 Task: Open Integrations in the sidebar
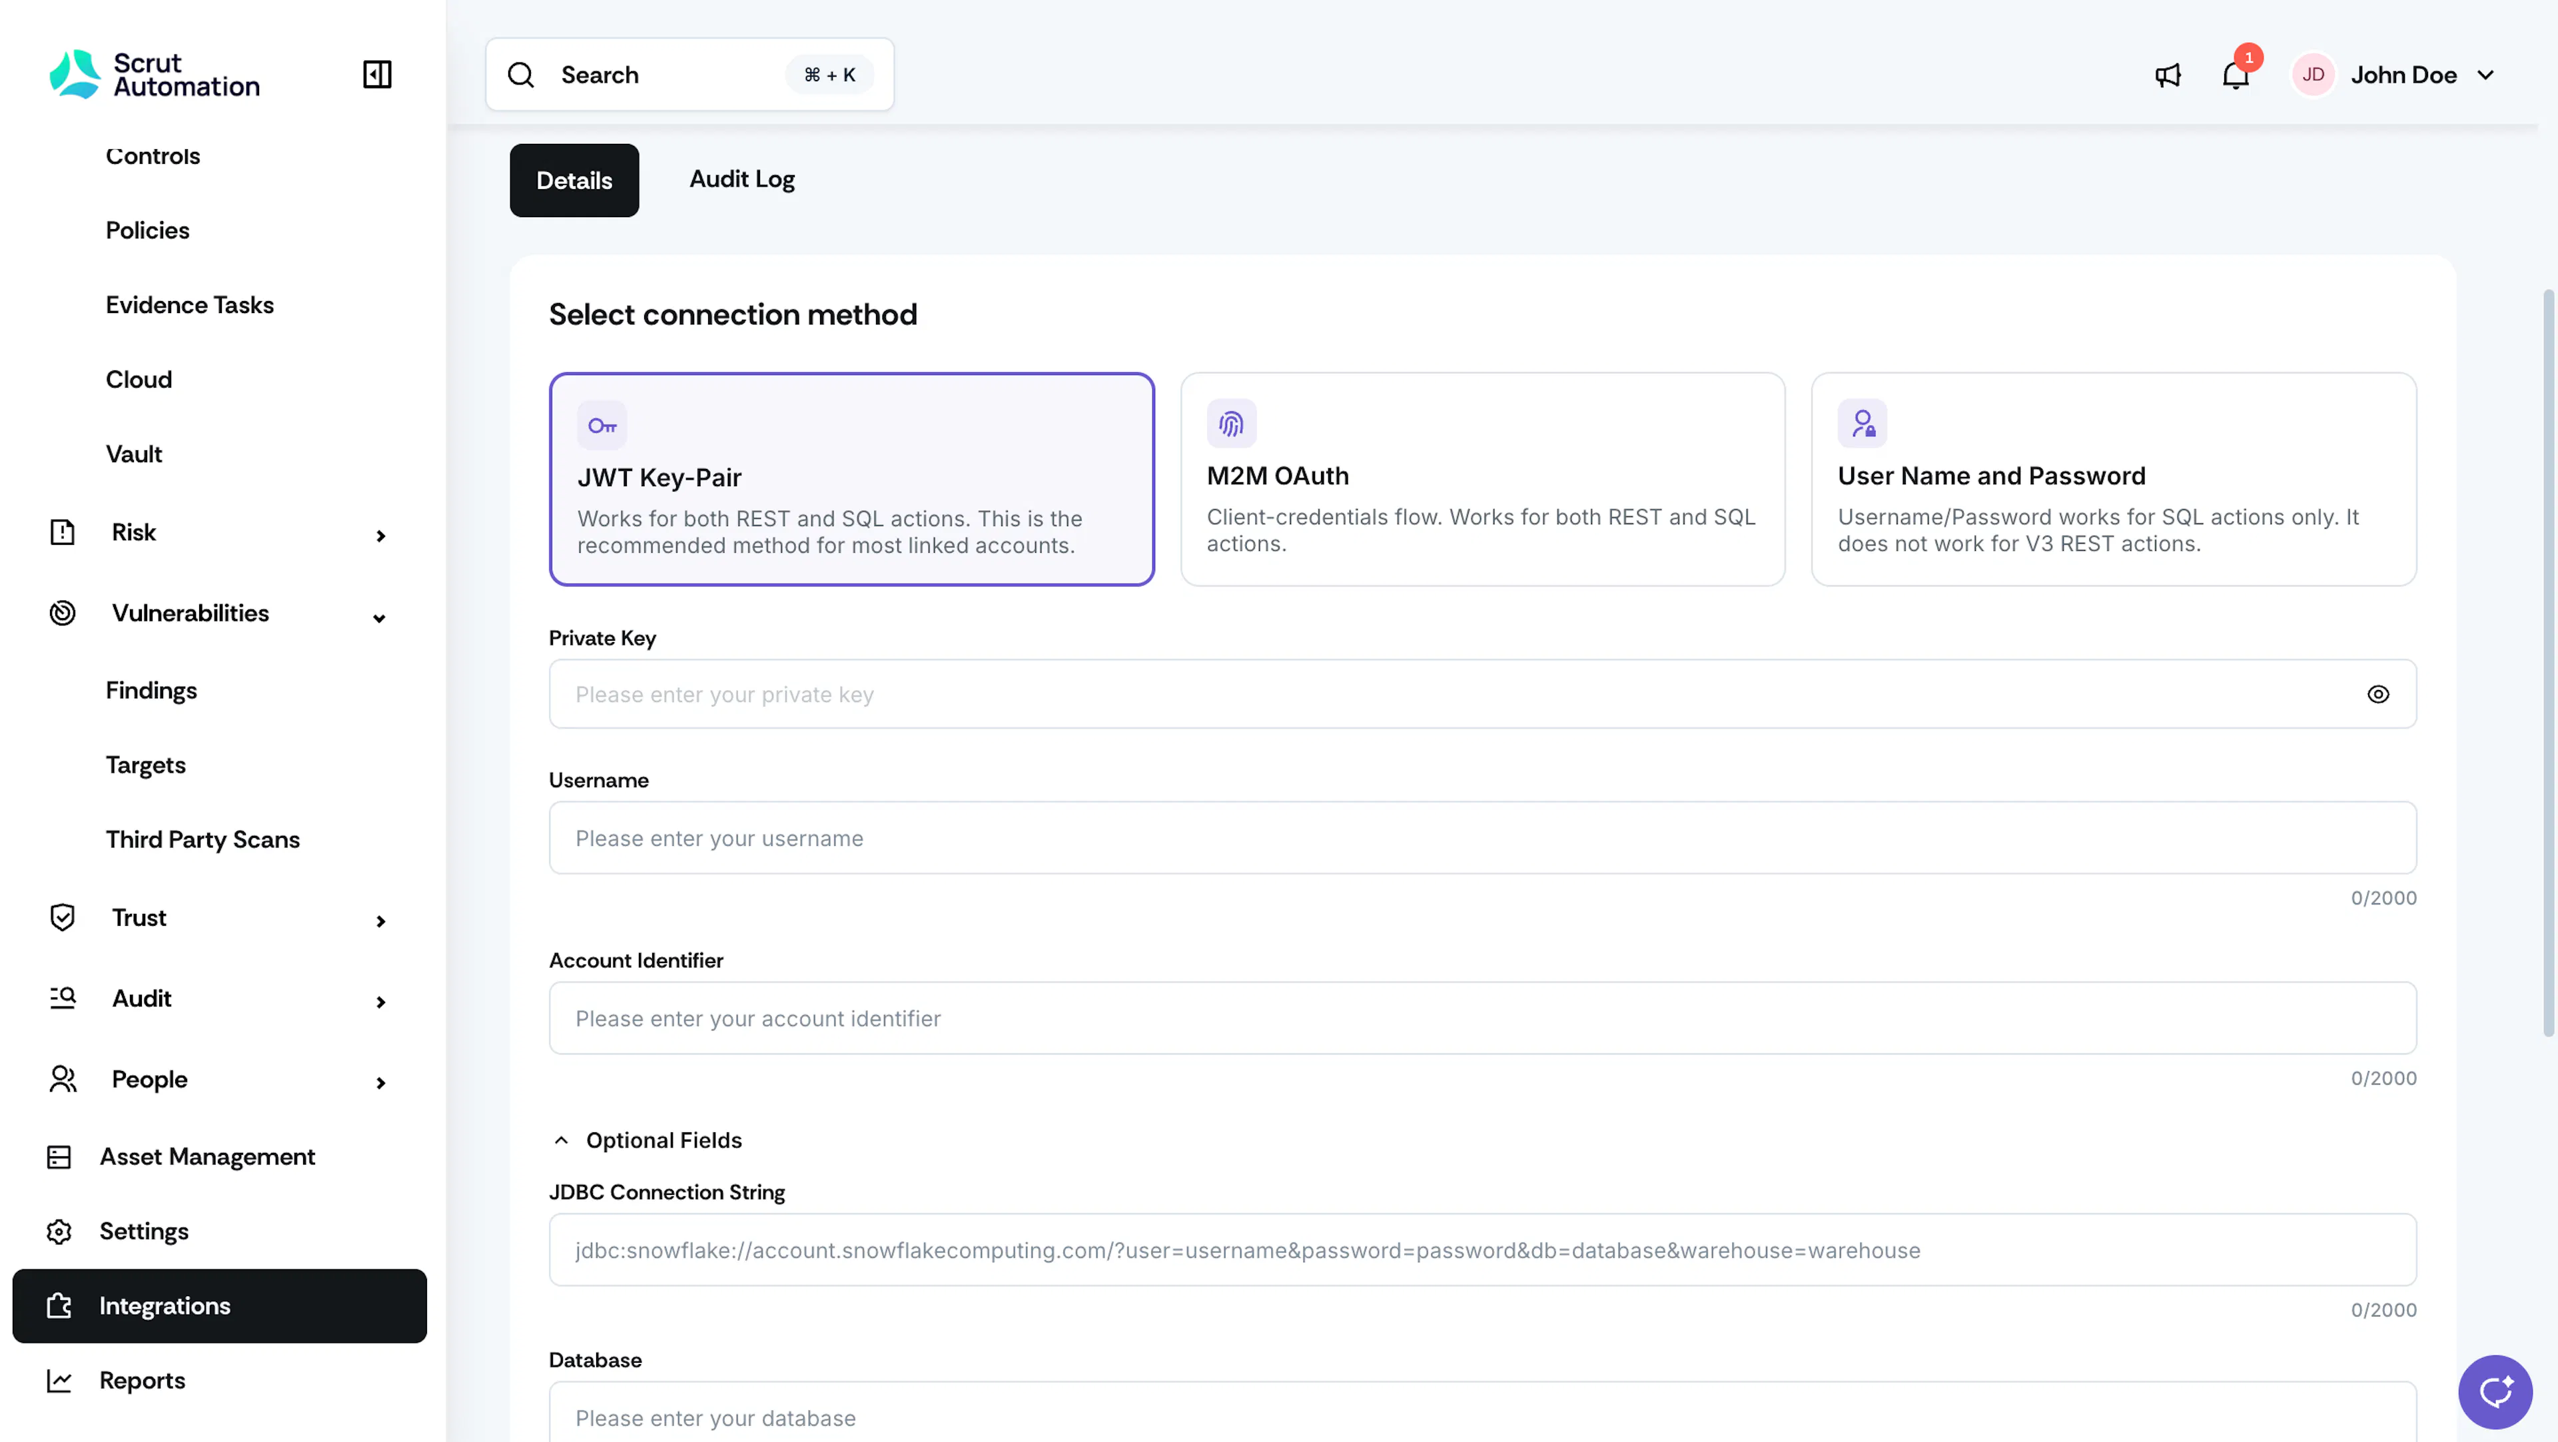pos(219,1306)
